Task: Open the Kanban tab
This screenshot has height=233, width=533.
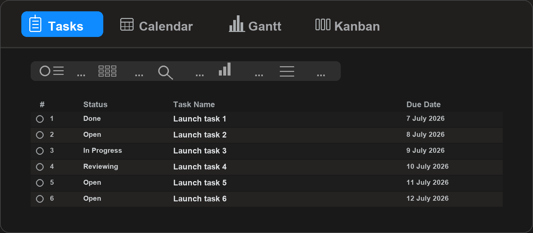Action: pyautogui.click(x=347, y=25)
